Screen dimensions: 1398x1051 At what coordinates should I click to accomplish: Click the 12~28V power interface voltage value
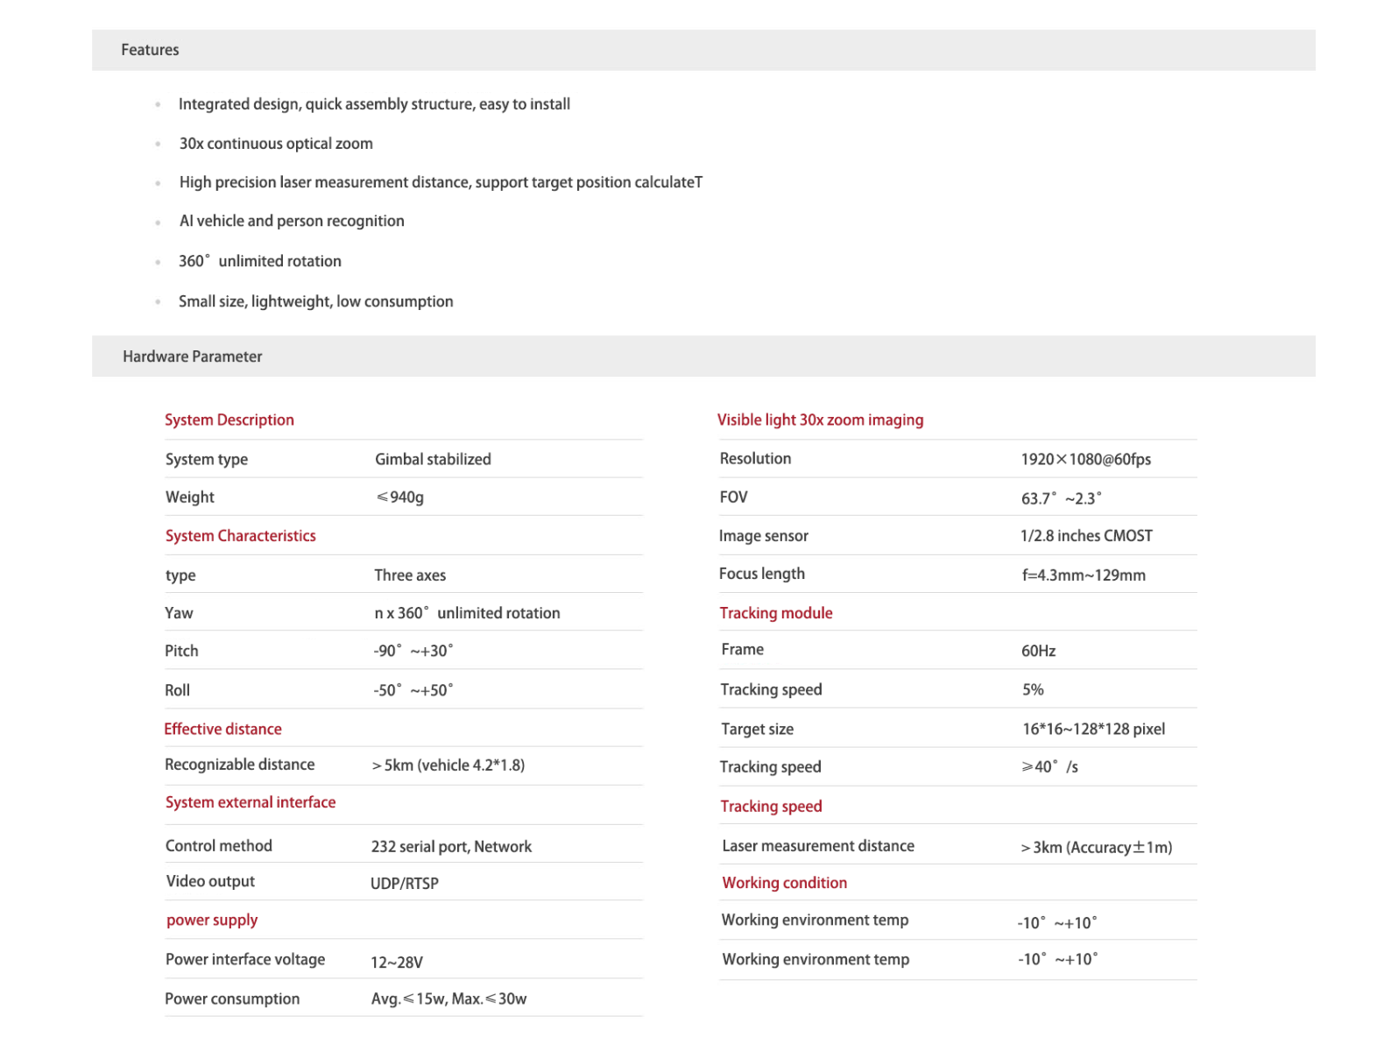click(x=397, y=962)
